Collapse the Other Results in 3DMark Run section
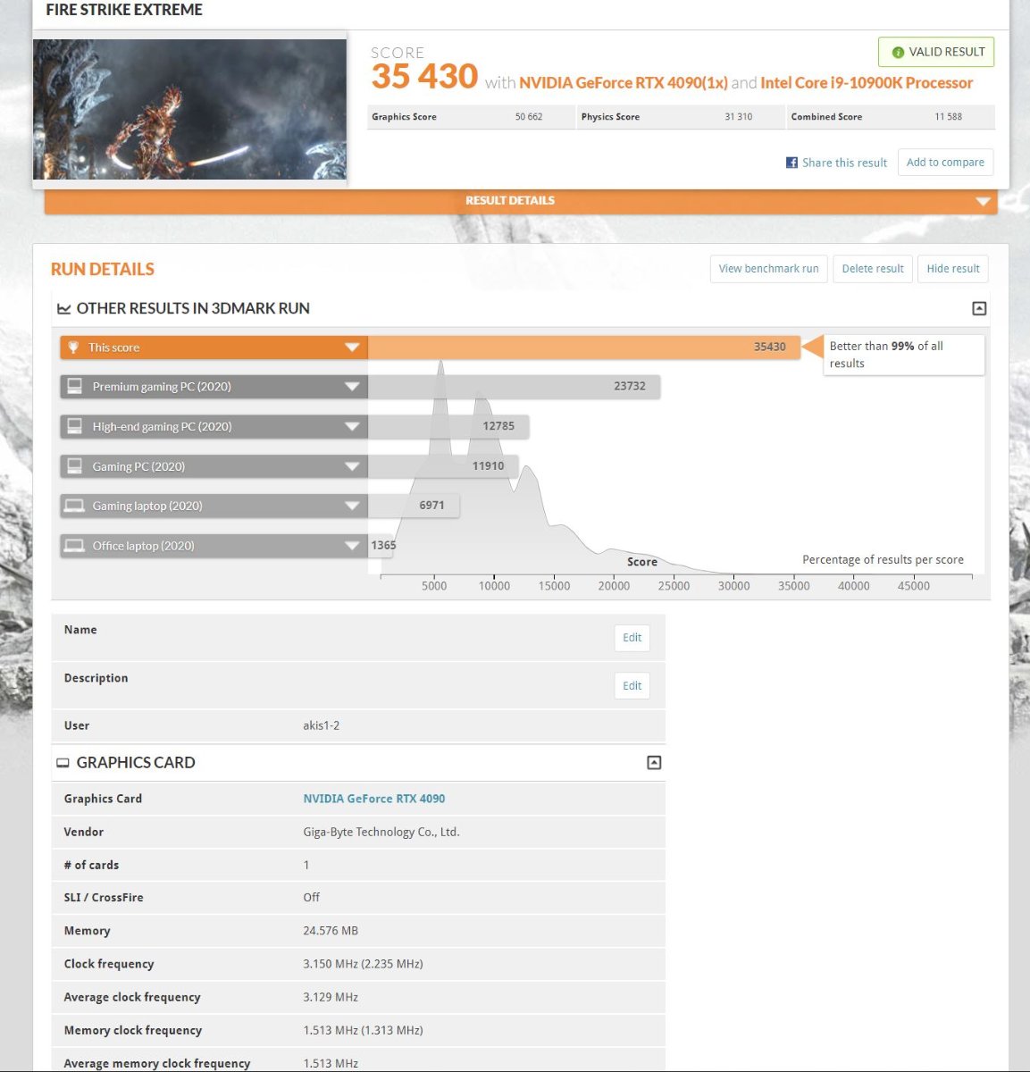1030x1072 pixels. [x=979, y=308]
